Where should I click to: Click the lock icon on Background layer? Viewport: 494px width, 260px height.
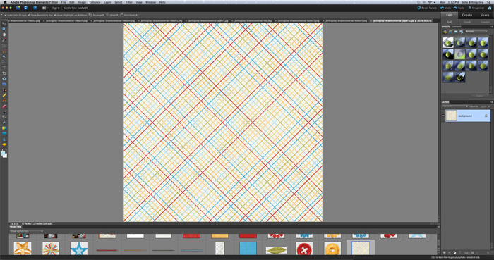pyautogui.click(x=486, y=116)
